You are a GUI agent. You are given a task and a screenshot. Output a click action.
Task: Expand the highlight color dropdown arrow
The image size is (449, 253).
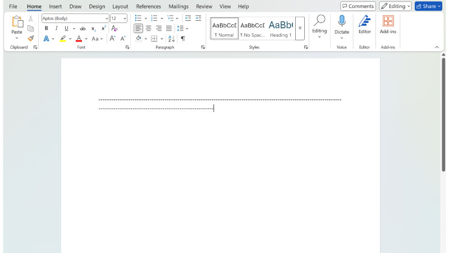coord(70,39)
